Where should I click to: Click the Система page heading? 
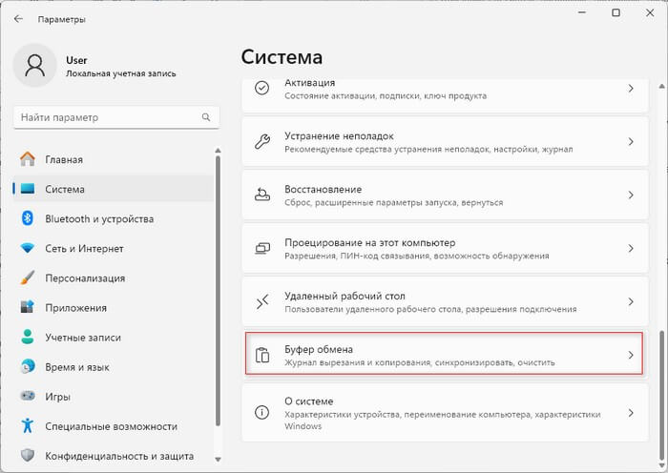(282, 57)
